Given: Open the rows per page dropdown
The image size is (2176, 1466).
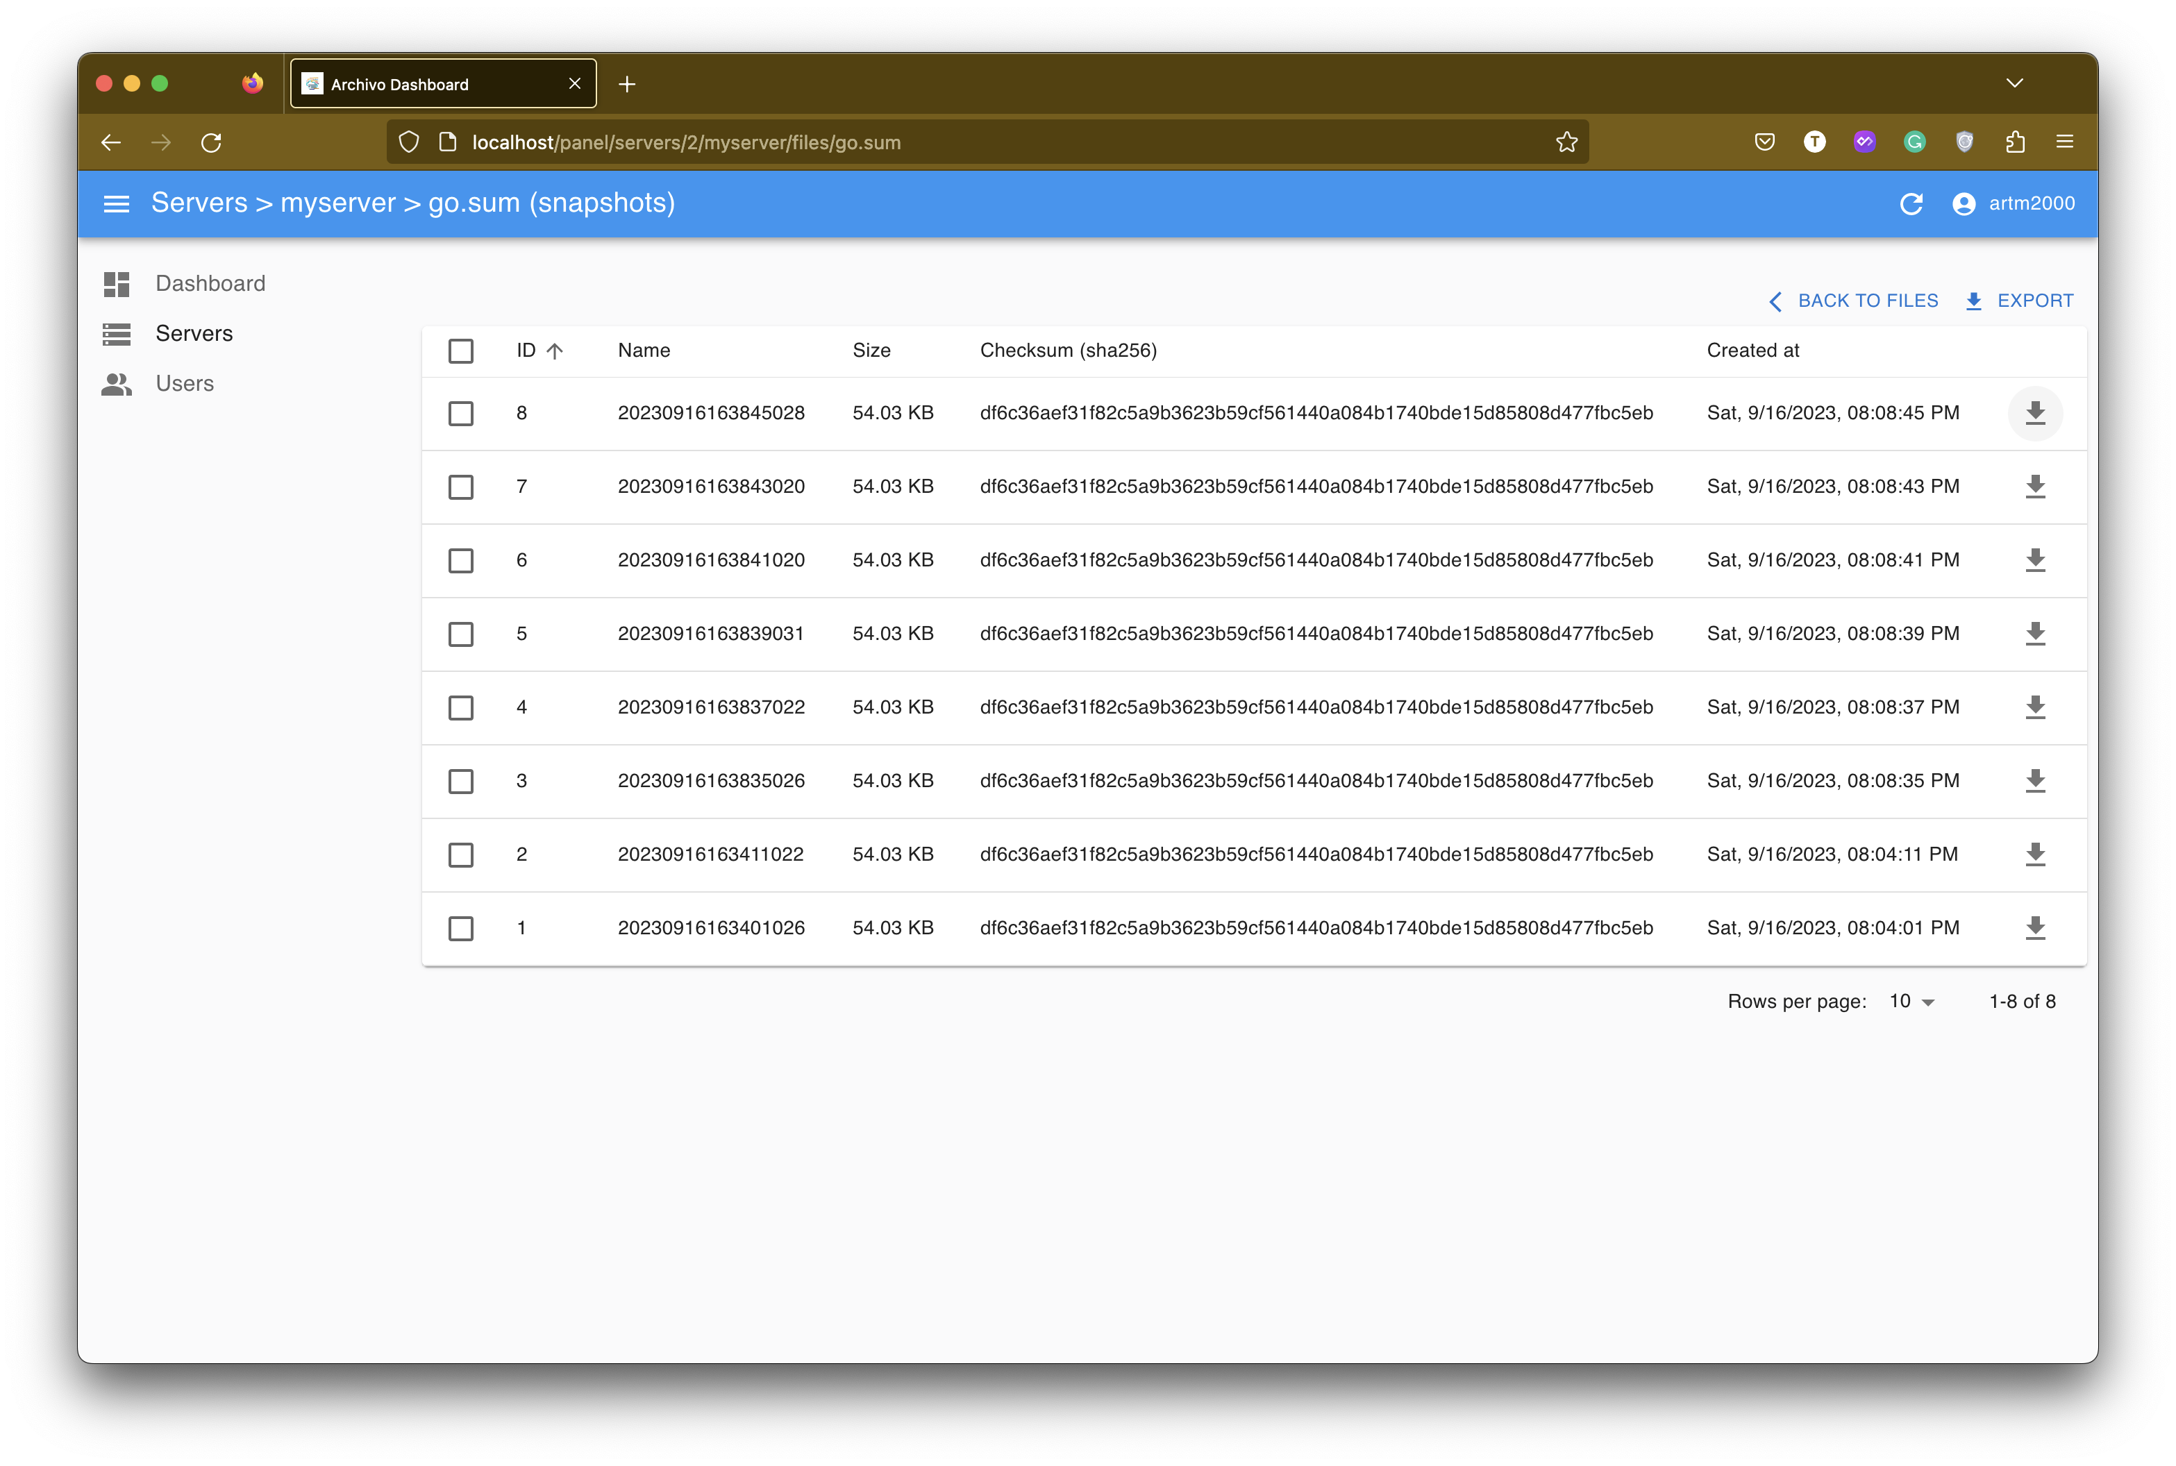Looking at the screenshot, I should pyautogui.click(x=1911, y=1002).
